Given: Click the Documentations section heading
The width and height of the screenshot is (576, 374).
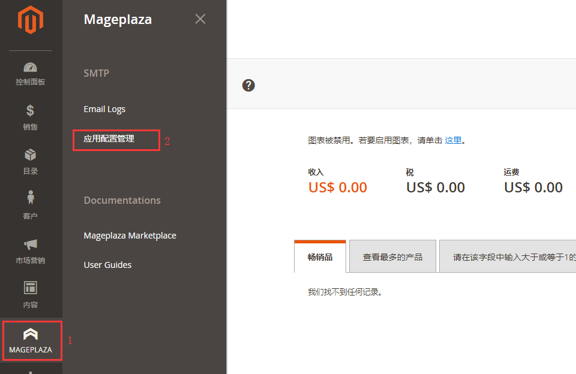Looking at the screenshot, I should (122, 200).
